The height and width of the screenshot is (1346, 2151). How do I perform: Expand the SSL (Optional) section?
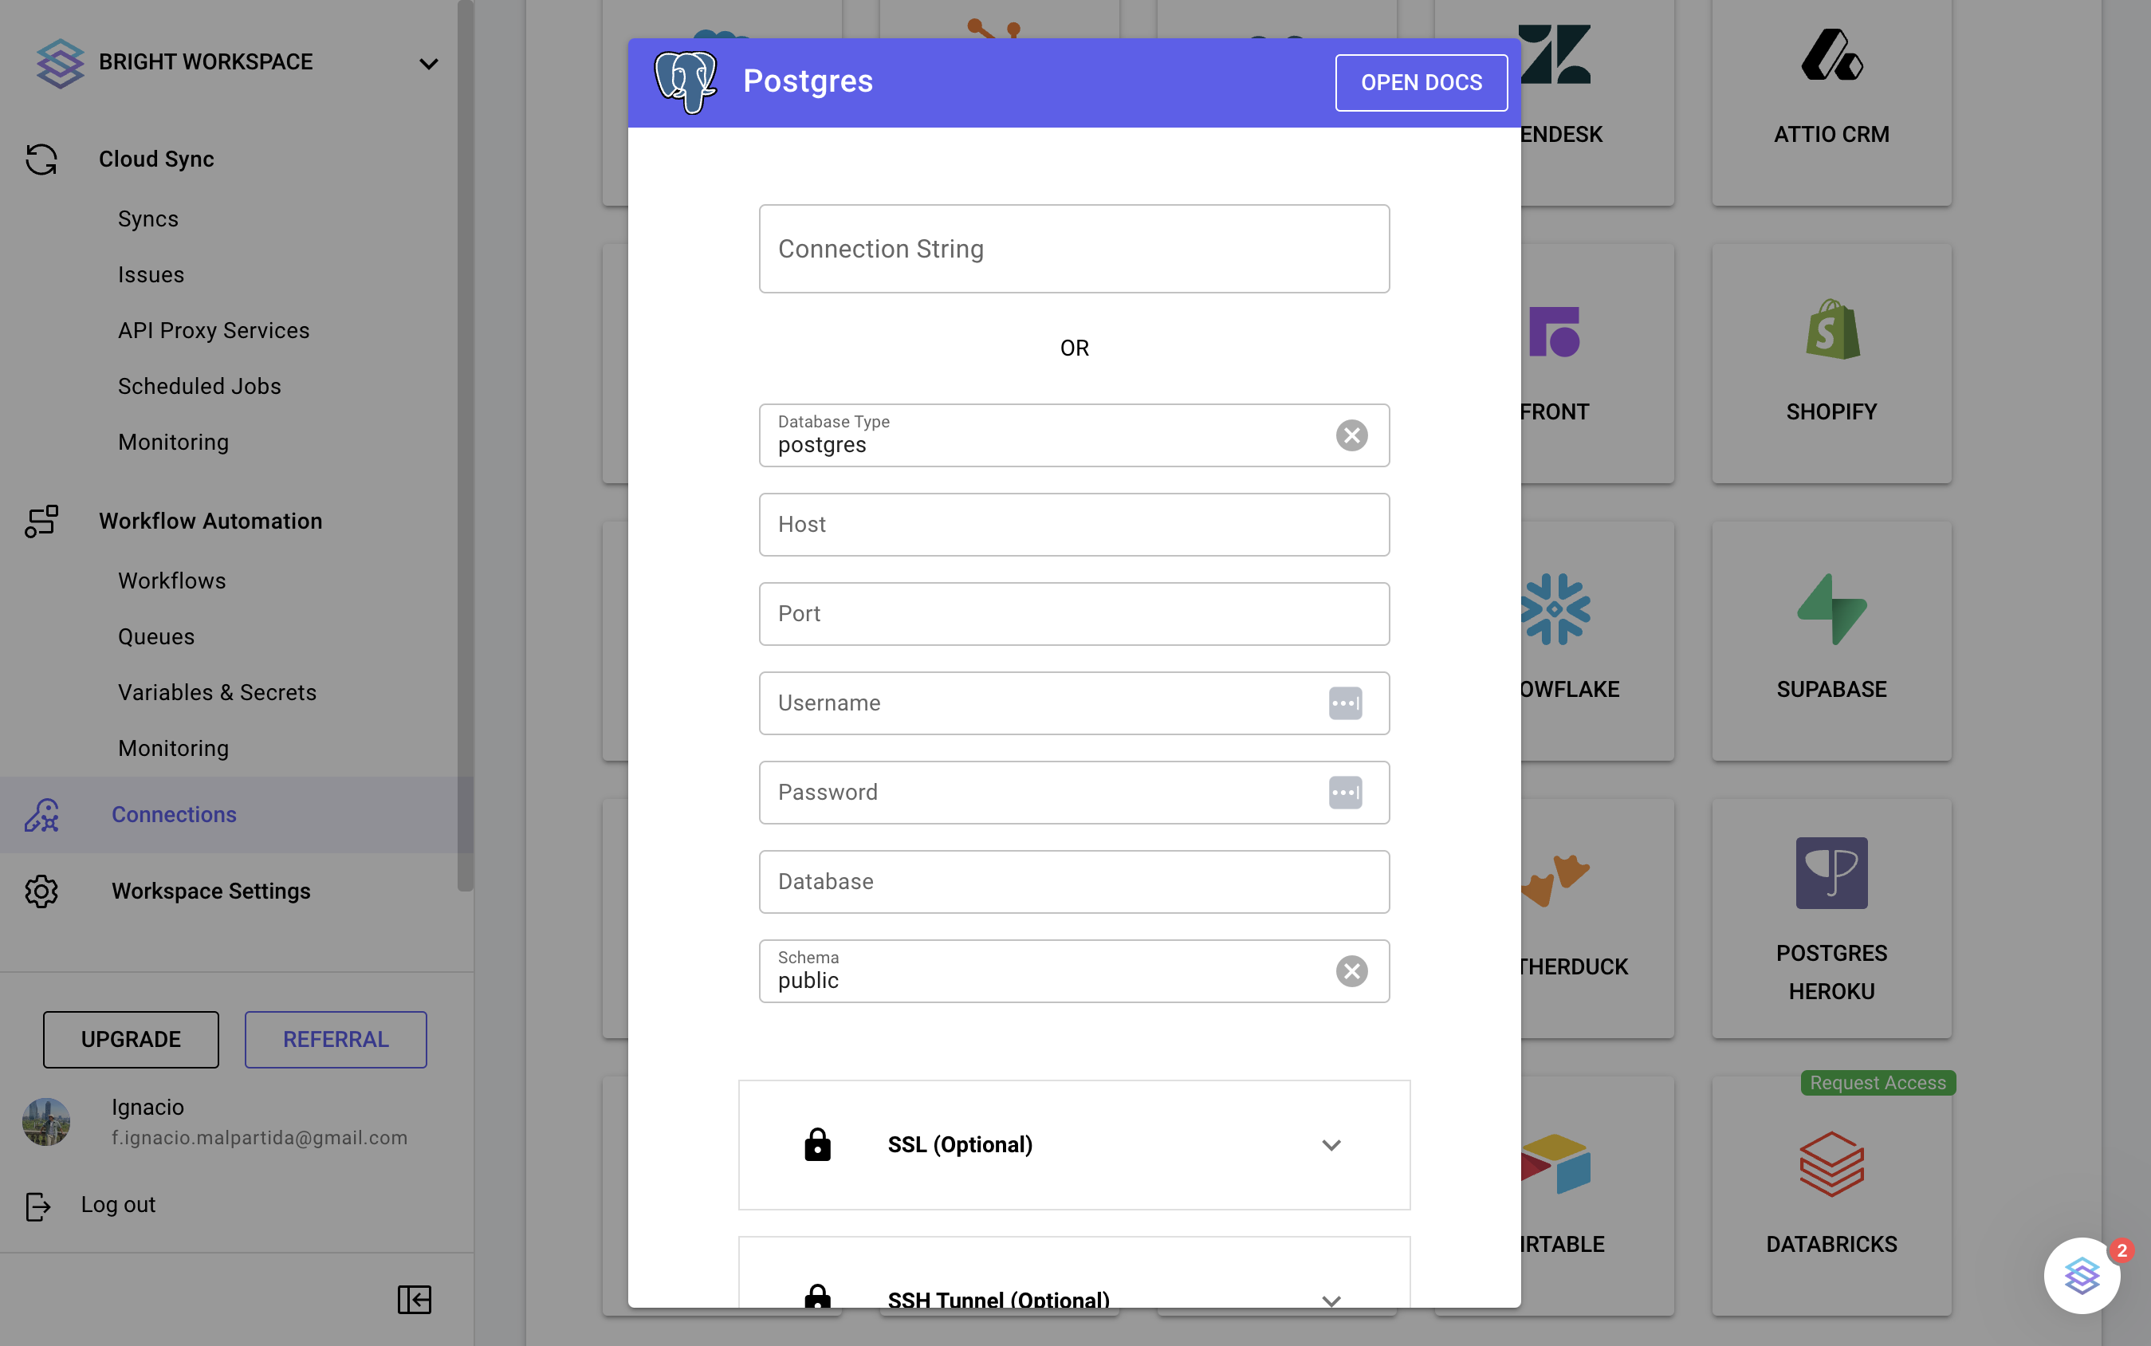pyautogui.click(x=1331, y=1145)
